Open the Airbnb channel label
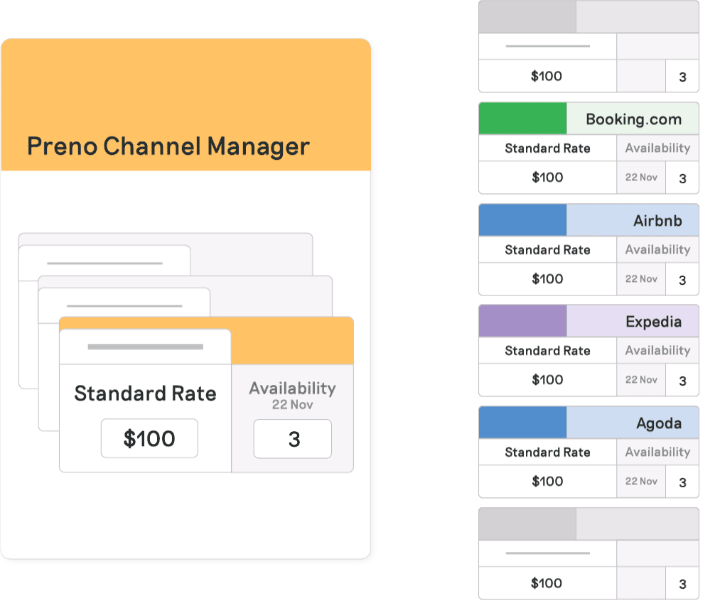This screenshot has height=603, width=715. [657, 221]
